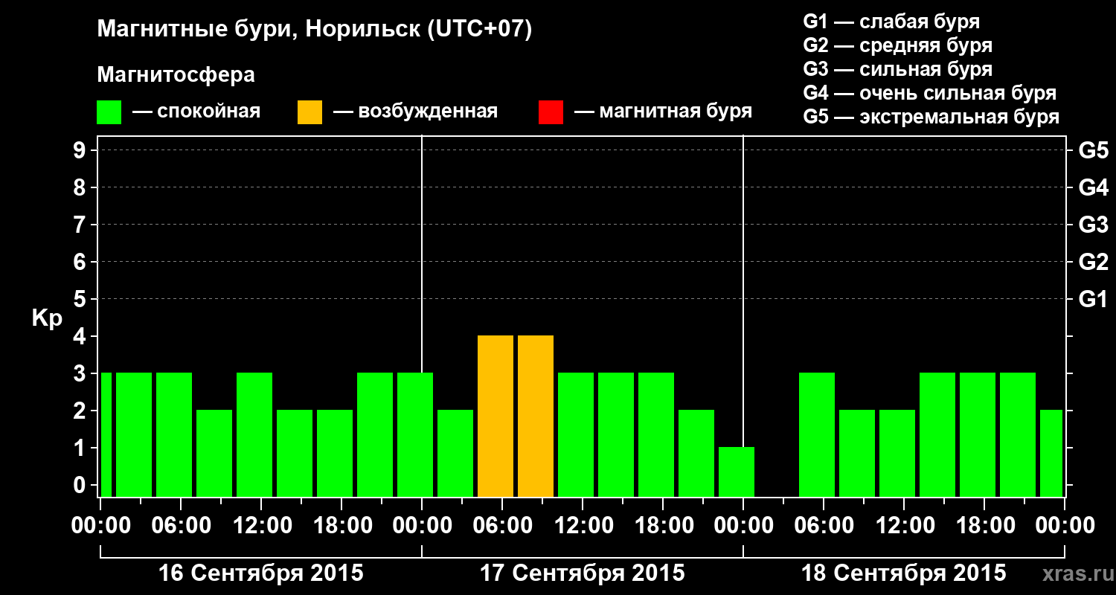1116x595 pixels.
Task: Click the '17 Сентября 2015' date label
Action: [x=583, y=573]
